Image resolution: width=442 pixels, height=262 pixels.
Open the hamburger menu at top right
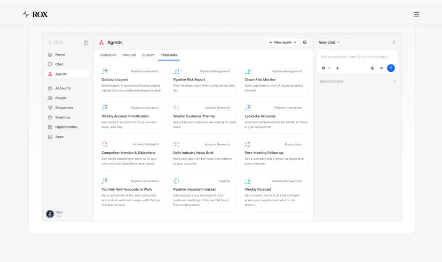click(x=416, y=14)
